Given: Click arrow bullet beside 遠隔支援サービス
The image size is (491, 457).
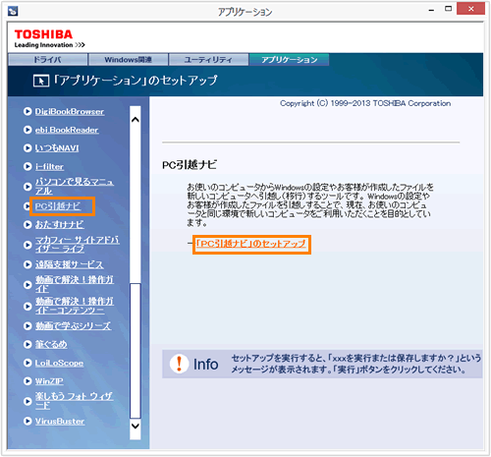Looking at the screenshot, I should click(x=27, y=264).
